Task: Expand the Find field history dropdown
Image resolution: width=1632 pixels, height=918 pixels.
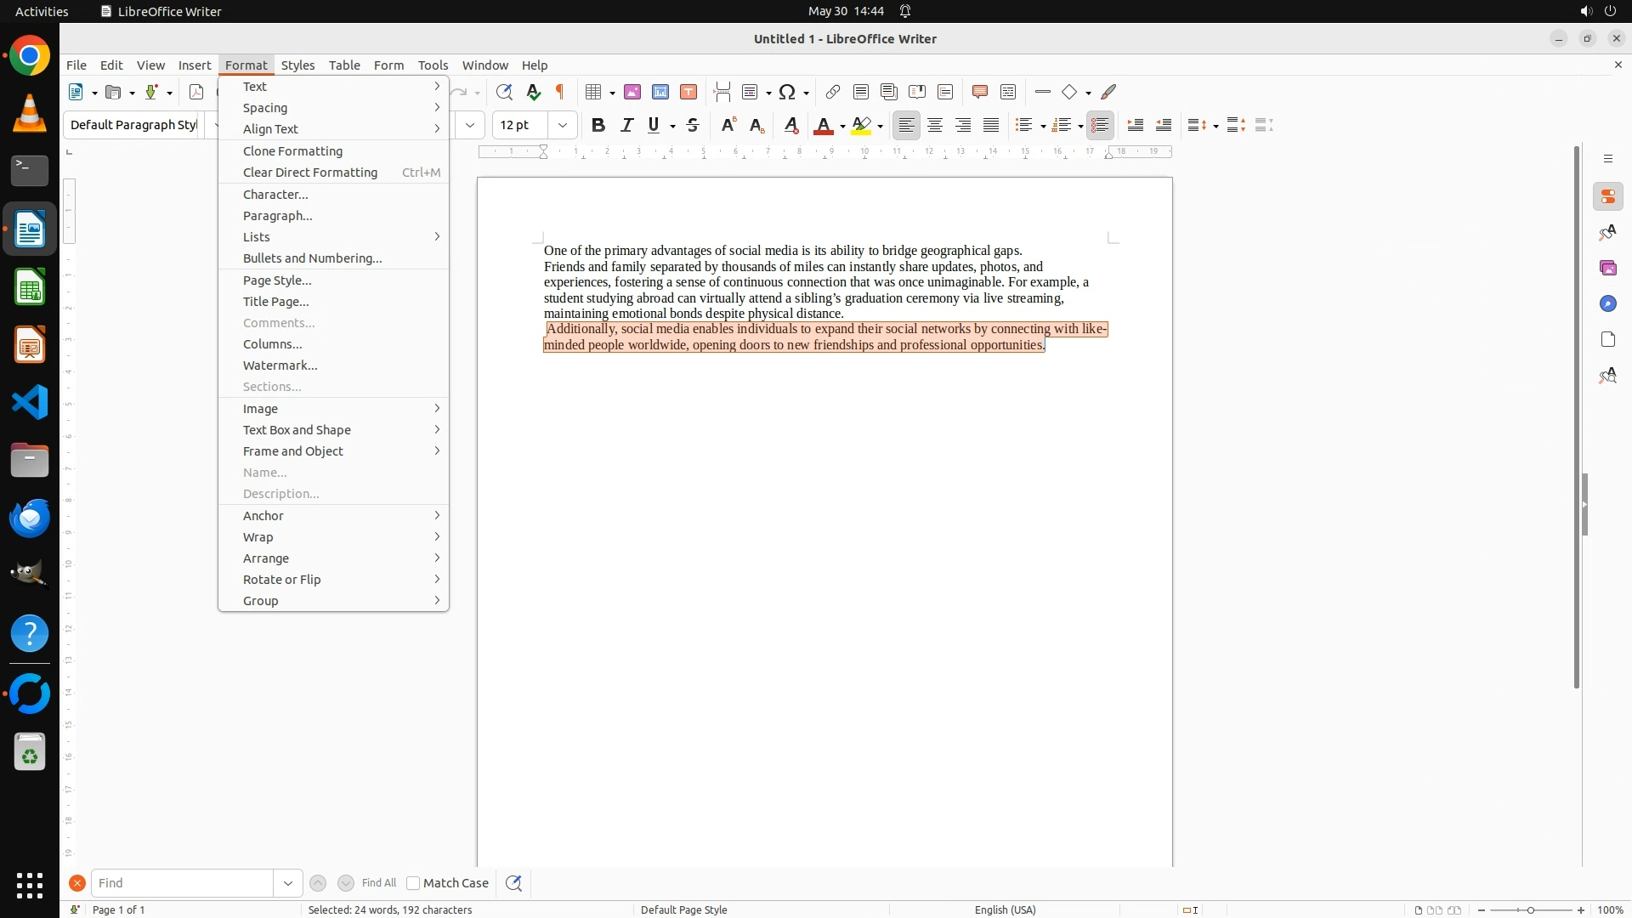Action: click(x=288, y=883)
